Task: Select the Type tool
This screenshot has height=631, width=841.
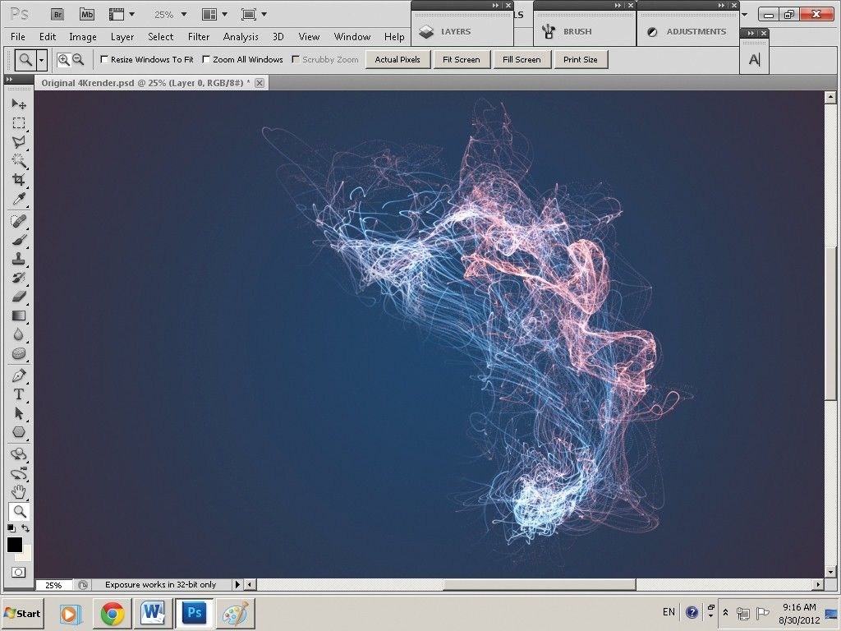Action: [19, 394]
